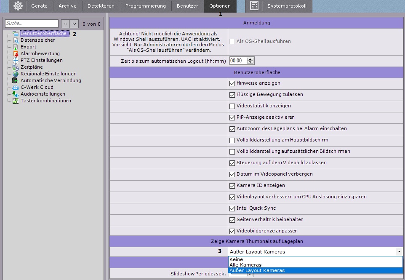Select 'Keine' in the thumbnail dropdown
Image resolution: width=405 pixels, height=280 pixels.
point(236,259)
